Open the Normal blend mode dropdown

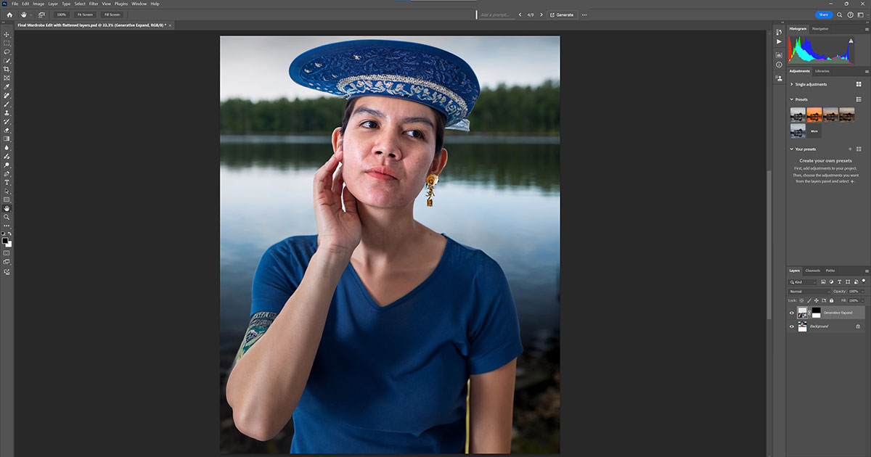809,291
